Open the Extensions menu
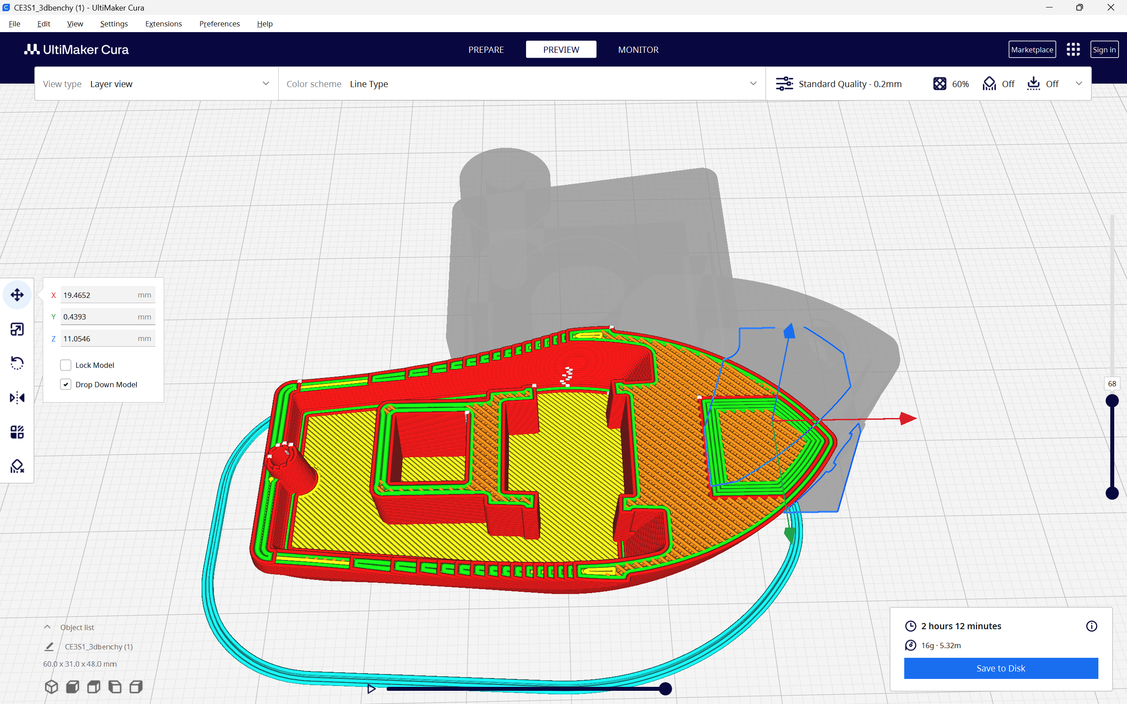Image resolution: width=1127 pixels, height=704 pixels. [x=163, y=24]
